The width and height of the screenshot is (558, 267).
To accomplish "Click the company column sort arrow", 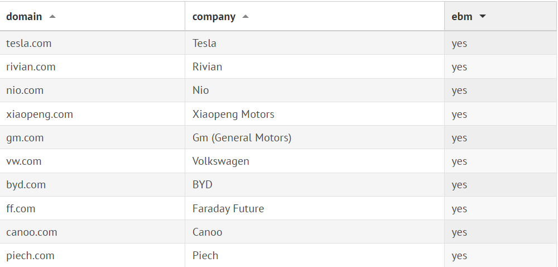I will [x=246, y=17].
